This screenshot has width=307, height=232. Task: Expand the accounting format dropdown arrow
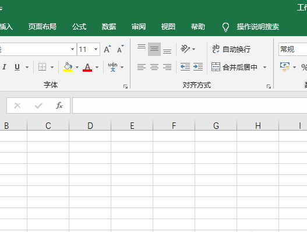click(x=294, y=67)
